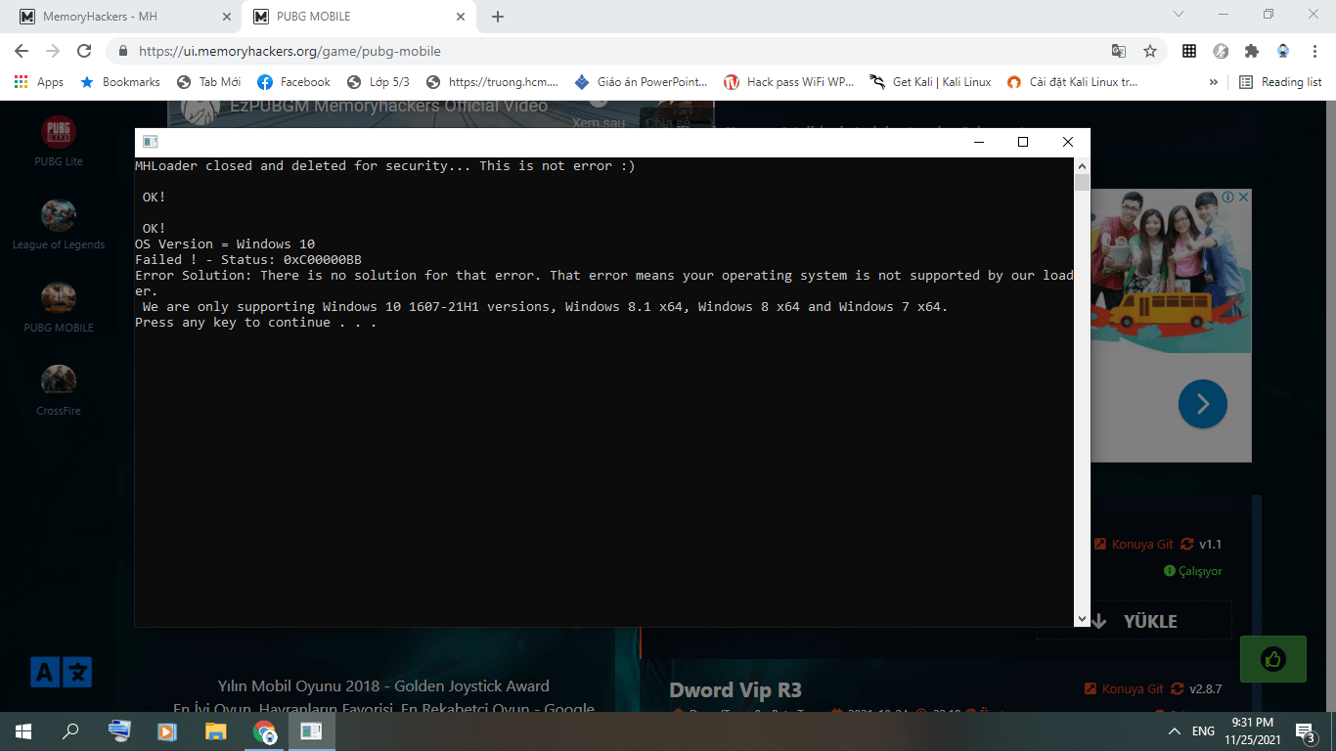This screenshot has width=1336, height=751.
Task: Open the Apps bookmark shortcut
Action: click(x=39, y=82)
